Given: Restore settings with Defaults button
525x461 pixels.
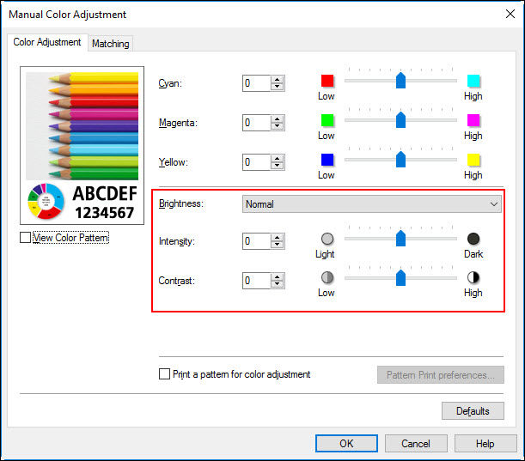Looking at the screenshot, I should (473, 411).
